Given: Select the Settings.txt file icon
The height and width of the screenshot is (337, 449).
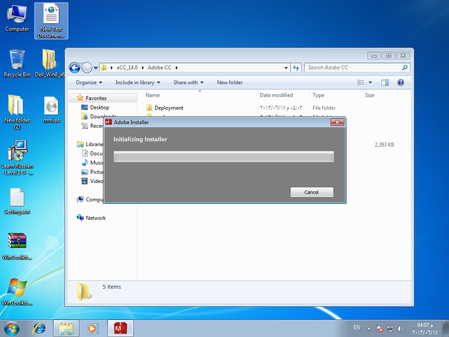Looking at the screenshot, I should [x=17, y=201].
